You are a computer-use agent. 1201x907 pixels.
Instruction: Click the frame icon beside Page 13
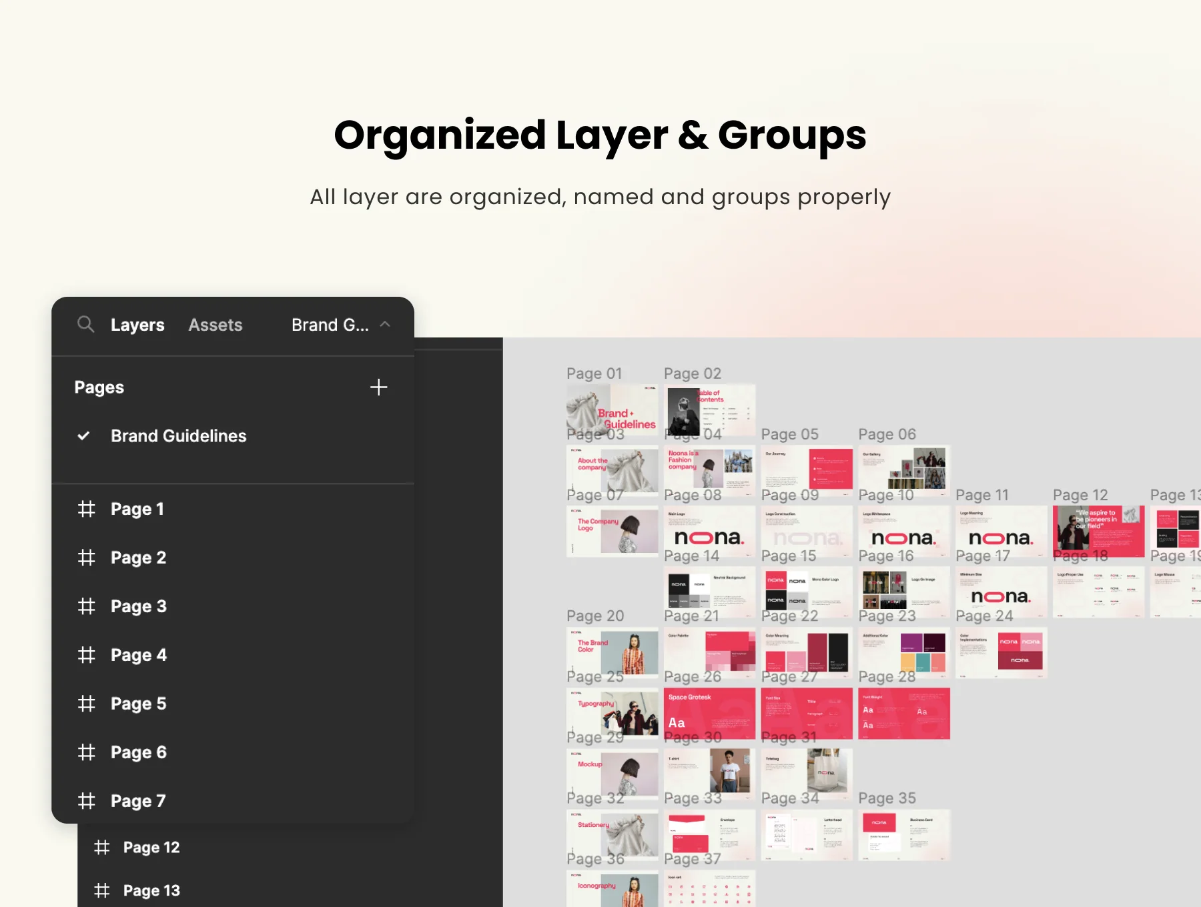102,890
